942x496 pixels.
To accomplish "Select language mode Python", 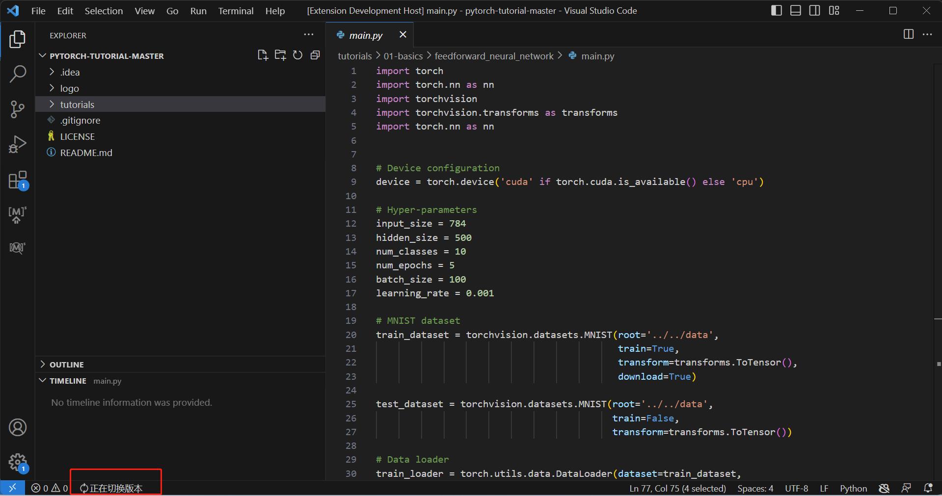I will pos(853,488).
